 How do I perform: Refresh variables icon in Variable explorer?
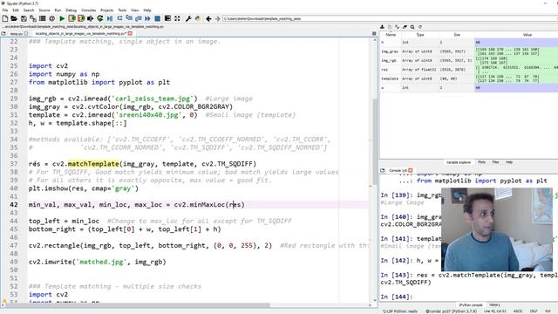pos(420,27)
